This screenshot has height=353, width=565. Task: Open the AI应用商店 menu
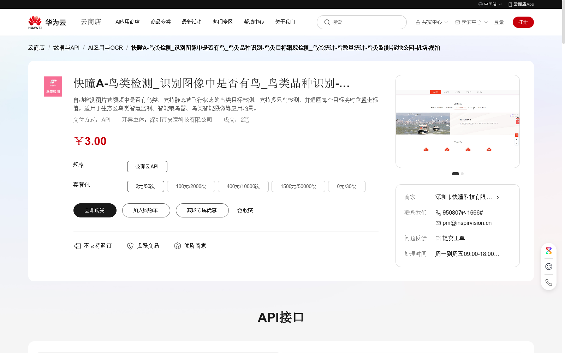click(127, 22)
